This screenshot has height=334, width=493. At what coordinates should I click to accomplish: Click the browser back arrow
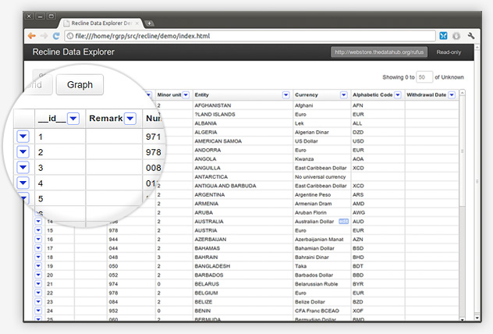(31, 35)
